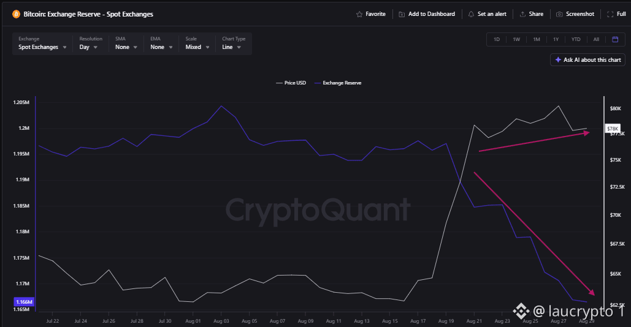Click the 1.175M left axis label

[x=21, y=258]
